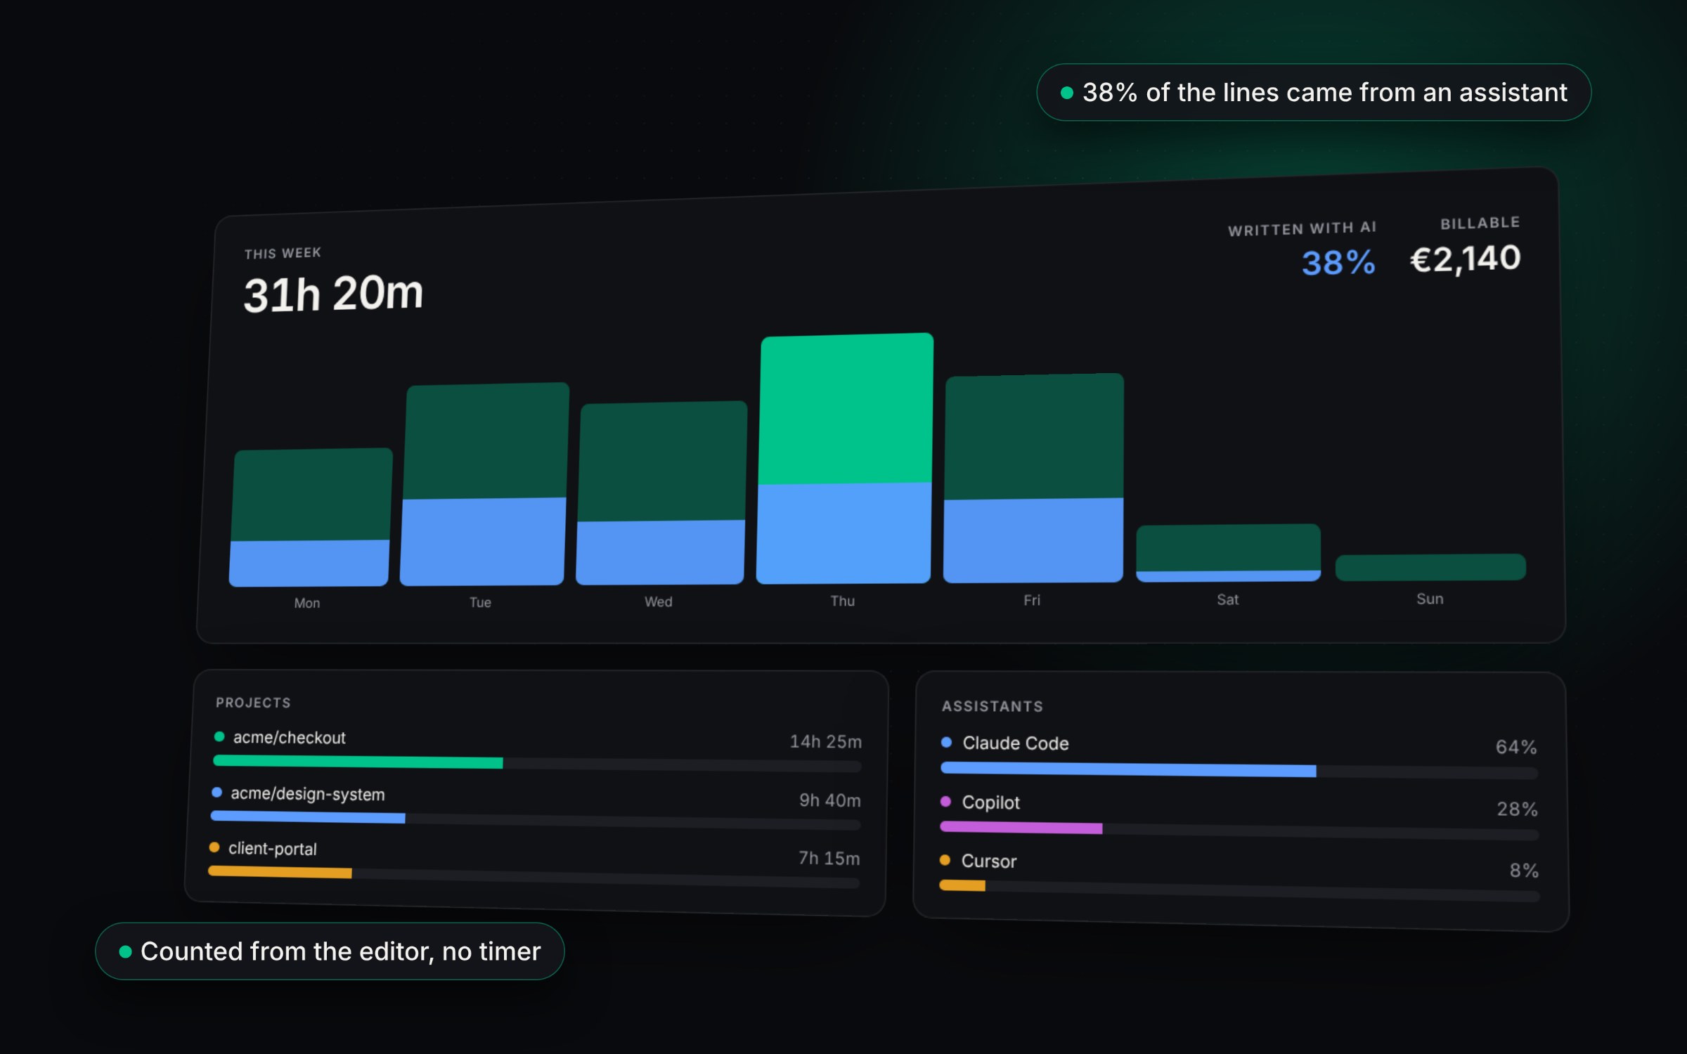Click the 'PROJECTS' card heading
This screenshot has height=1054, width=1687.
tap(253, 703)
